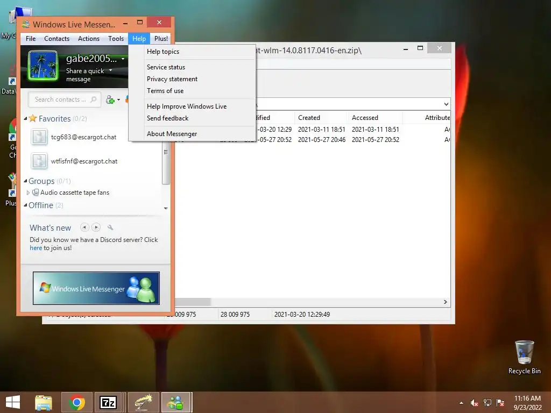Click the muted volume tray icon
The width and height of the screenshot is (551, 413).
474,403
